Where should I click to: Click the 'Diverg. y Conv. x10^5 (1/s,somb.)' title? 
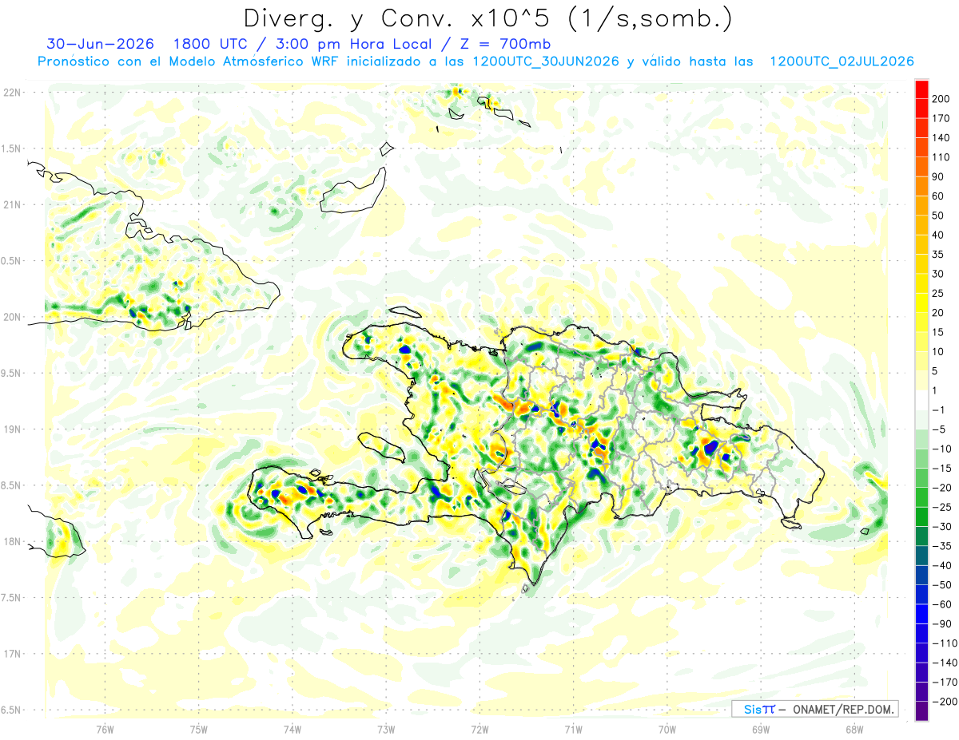(x=487, y=18)
